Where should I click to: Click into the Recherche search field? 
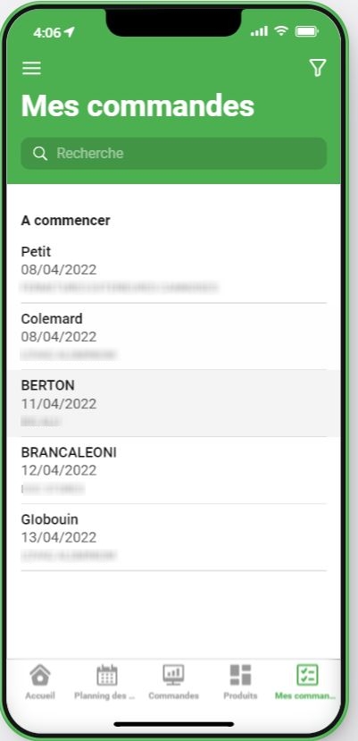coord(174,153)
